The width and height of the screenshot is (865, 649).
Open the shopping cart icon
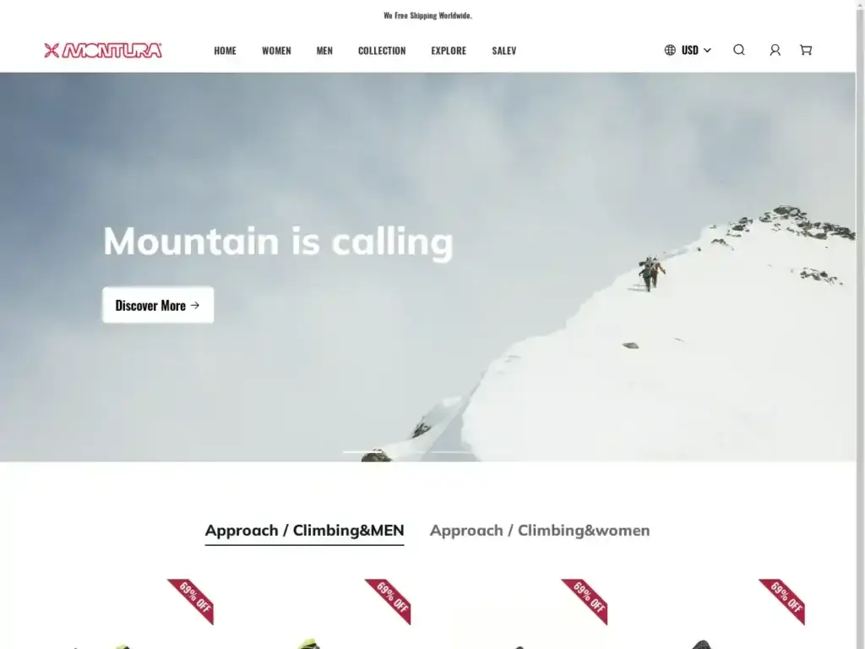click(806, 50)
